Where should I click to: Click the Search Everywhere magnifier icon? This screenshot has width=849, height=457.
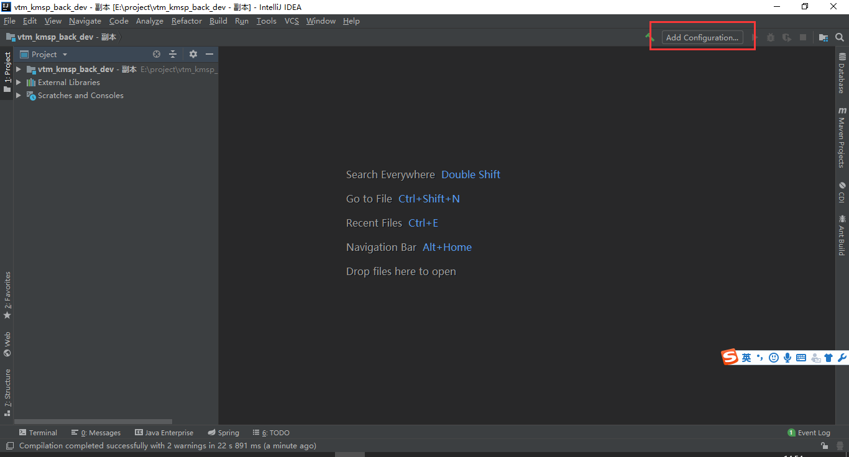coord(840,37)
